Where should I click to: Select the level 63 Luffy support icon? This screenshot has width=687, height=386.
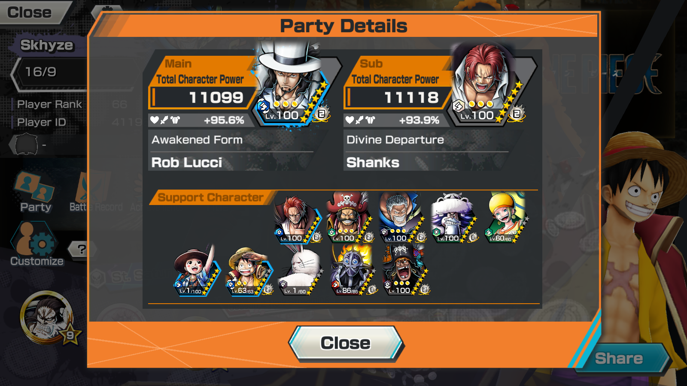[x=249, y=271]
